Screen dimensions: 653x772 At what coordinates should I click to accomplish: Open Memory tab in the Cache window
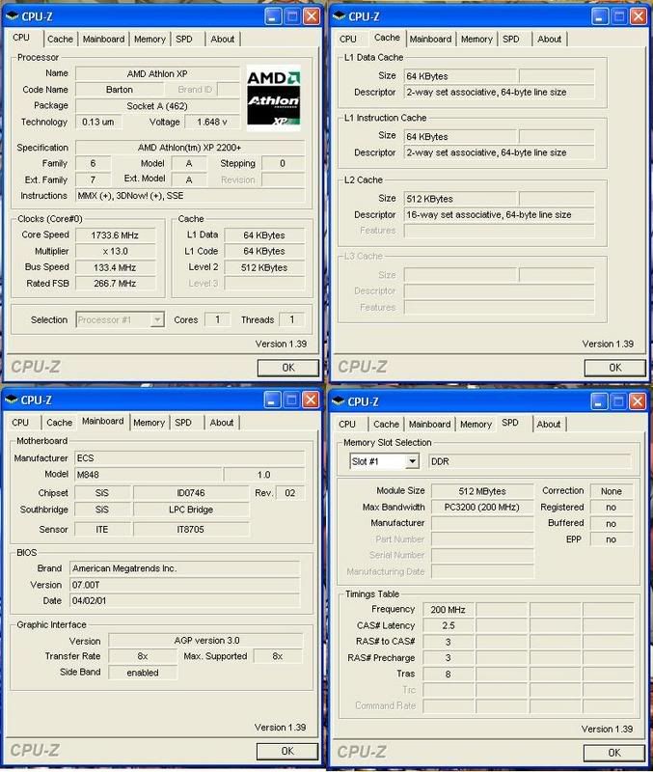pos(476,39)
